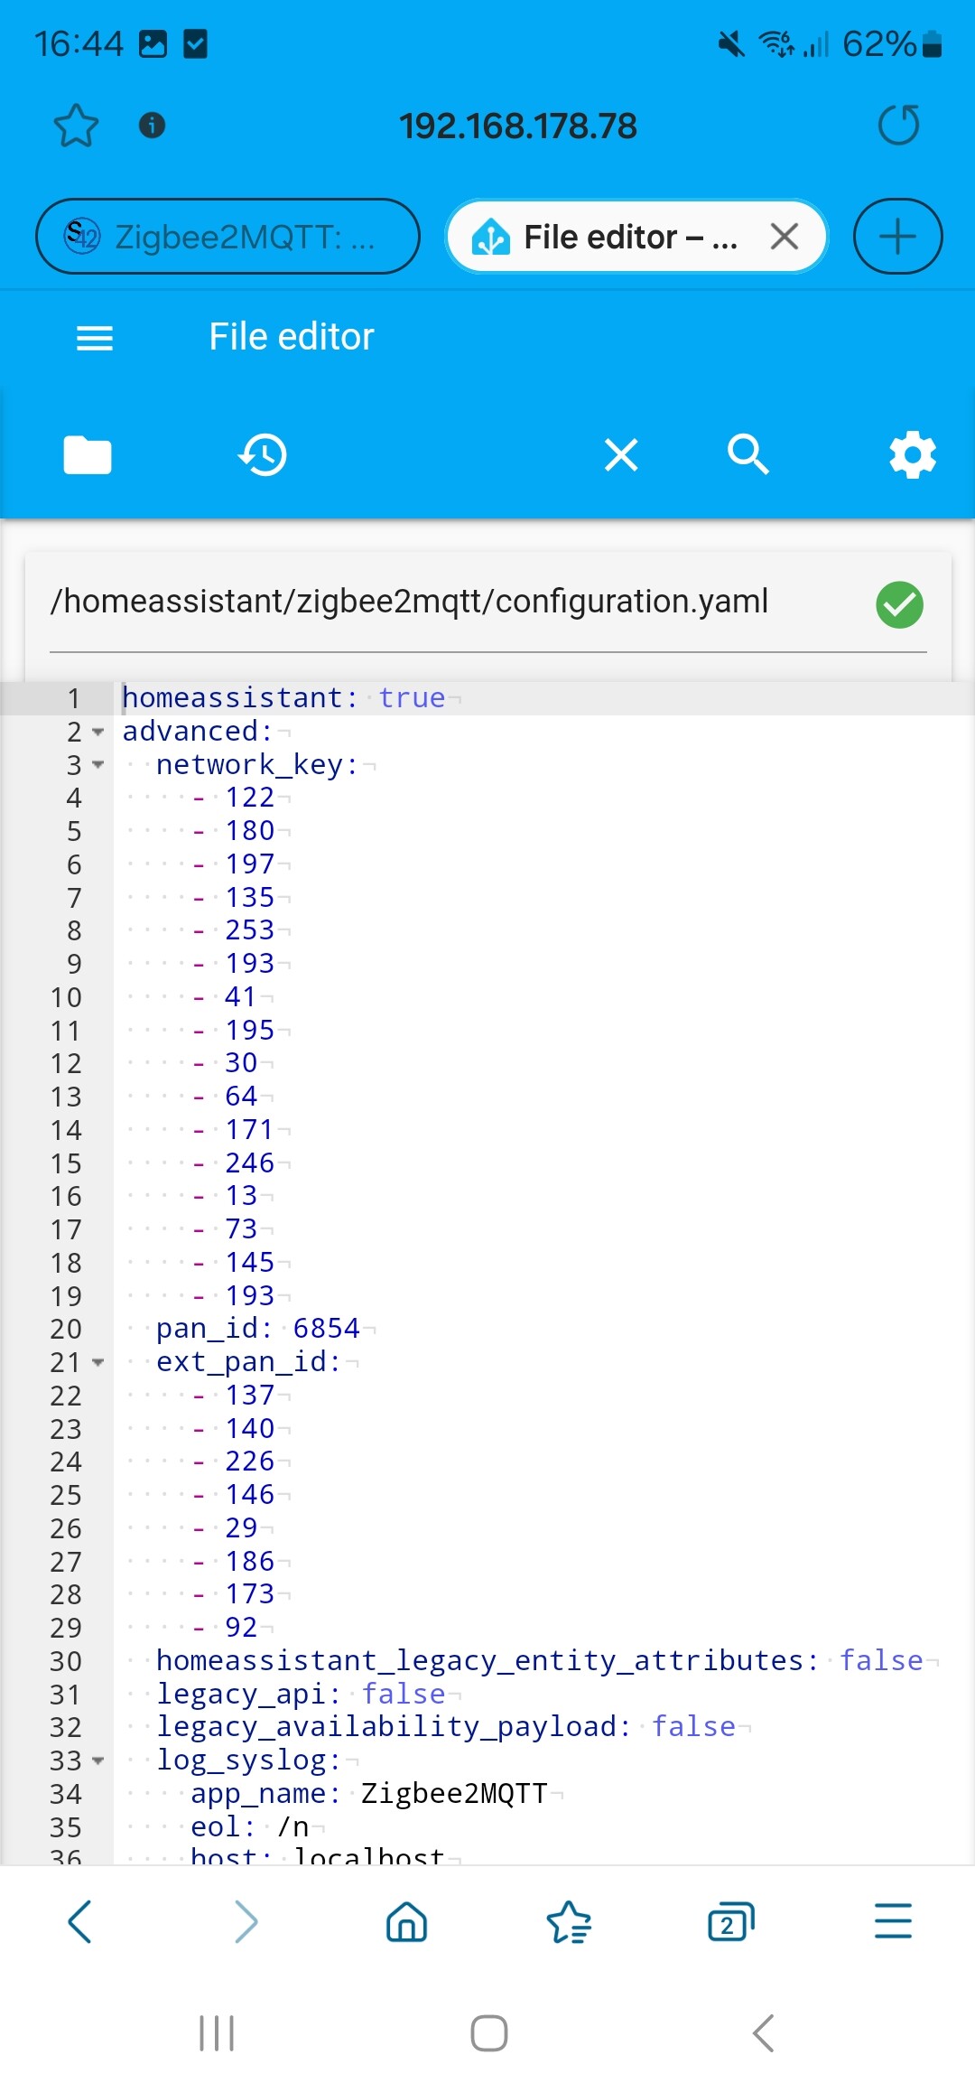Collapse the advanced section fold arrow
Viewport: 975px width, 2092px height.
coord(98,732)
